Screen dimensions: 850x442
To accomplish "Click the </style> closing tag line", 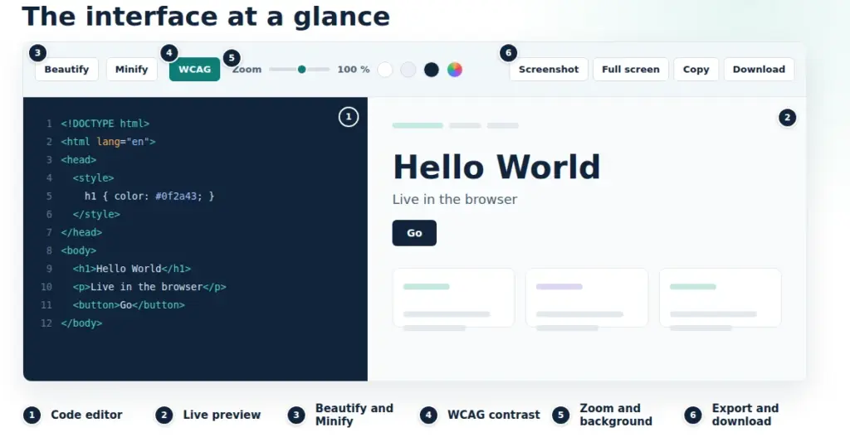I will coord(96,215).
